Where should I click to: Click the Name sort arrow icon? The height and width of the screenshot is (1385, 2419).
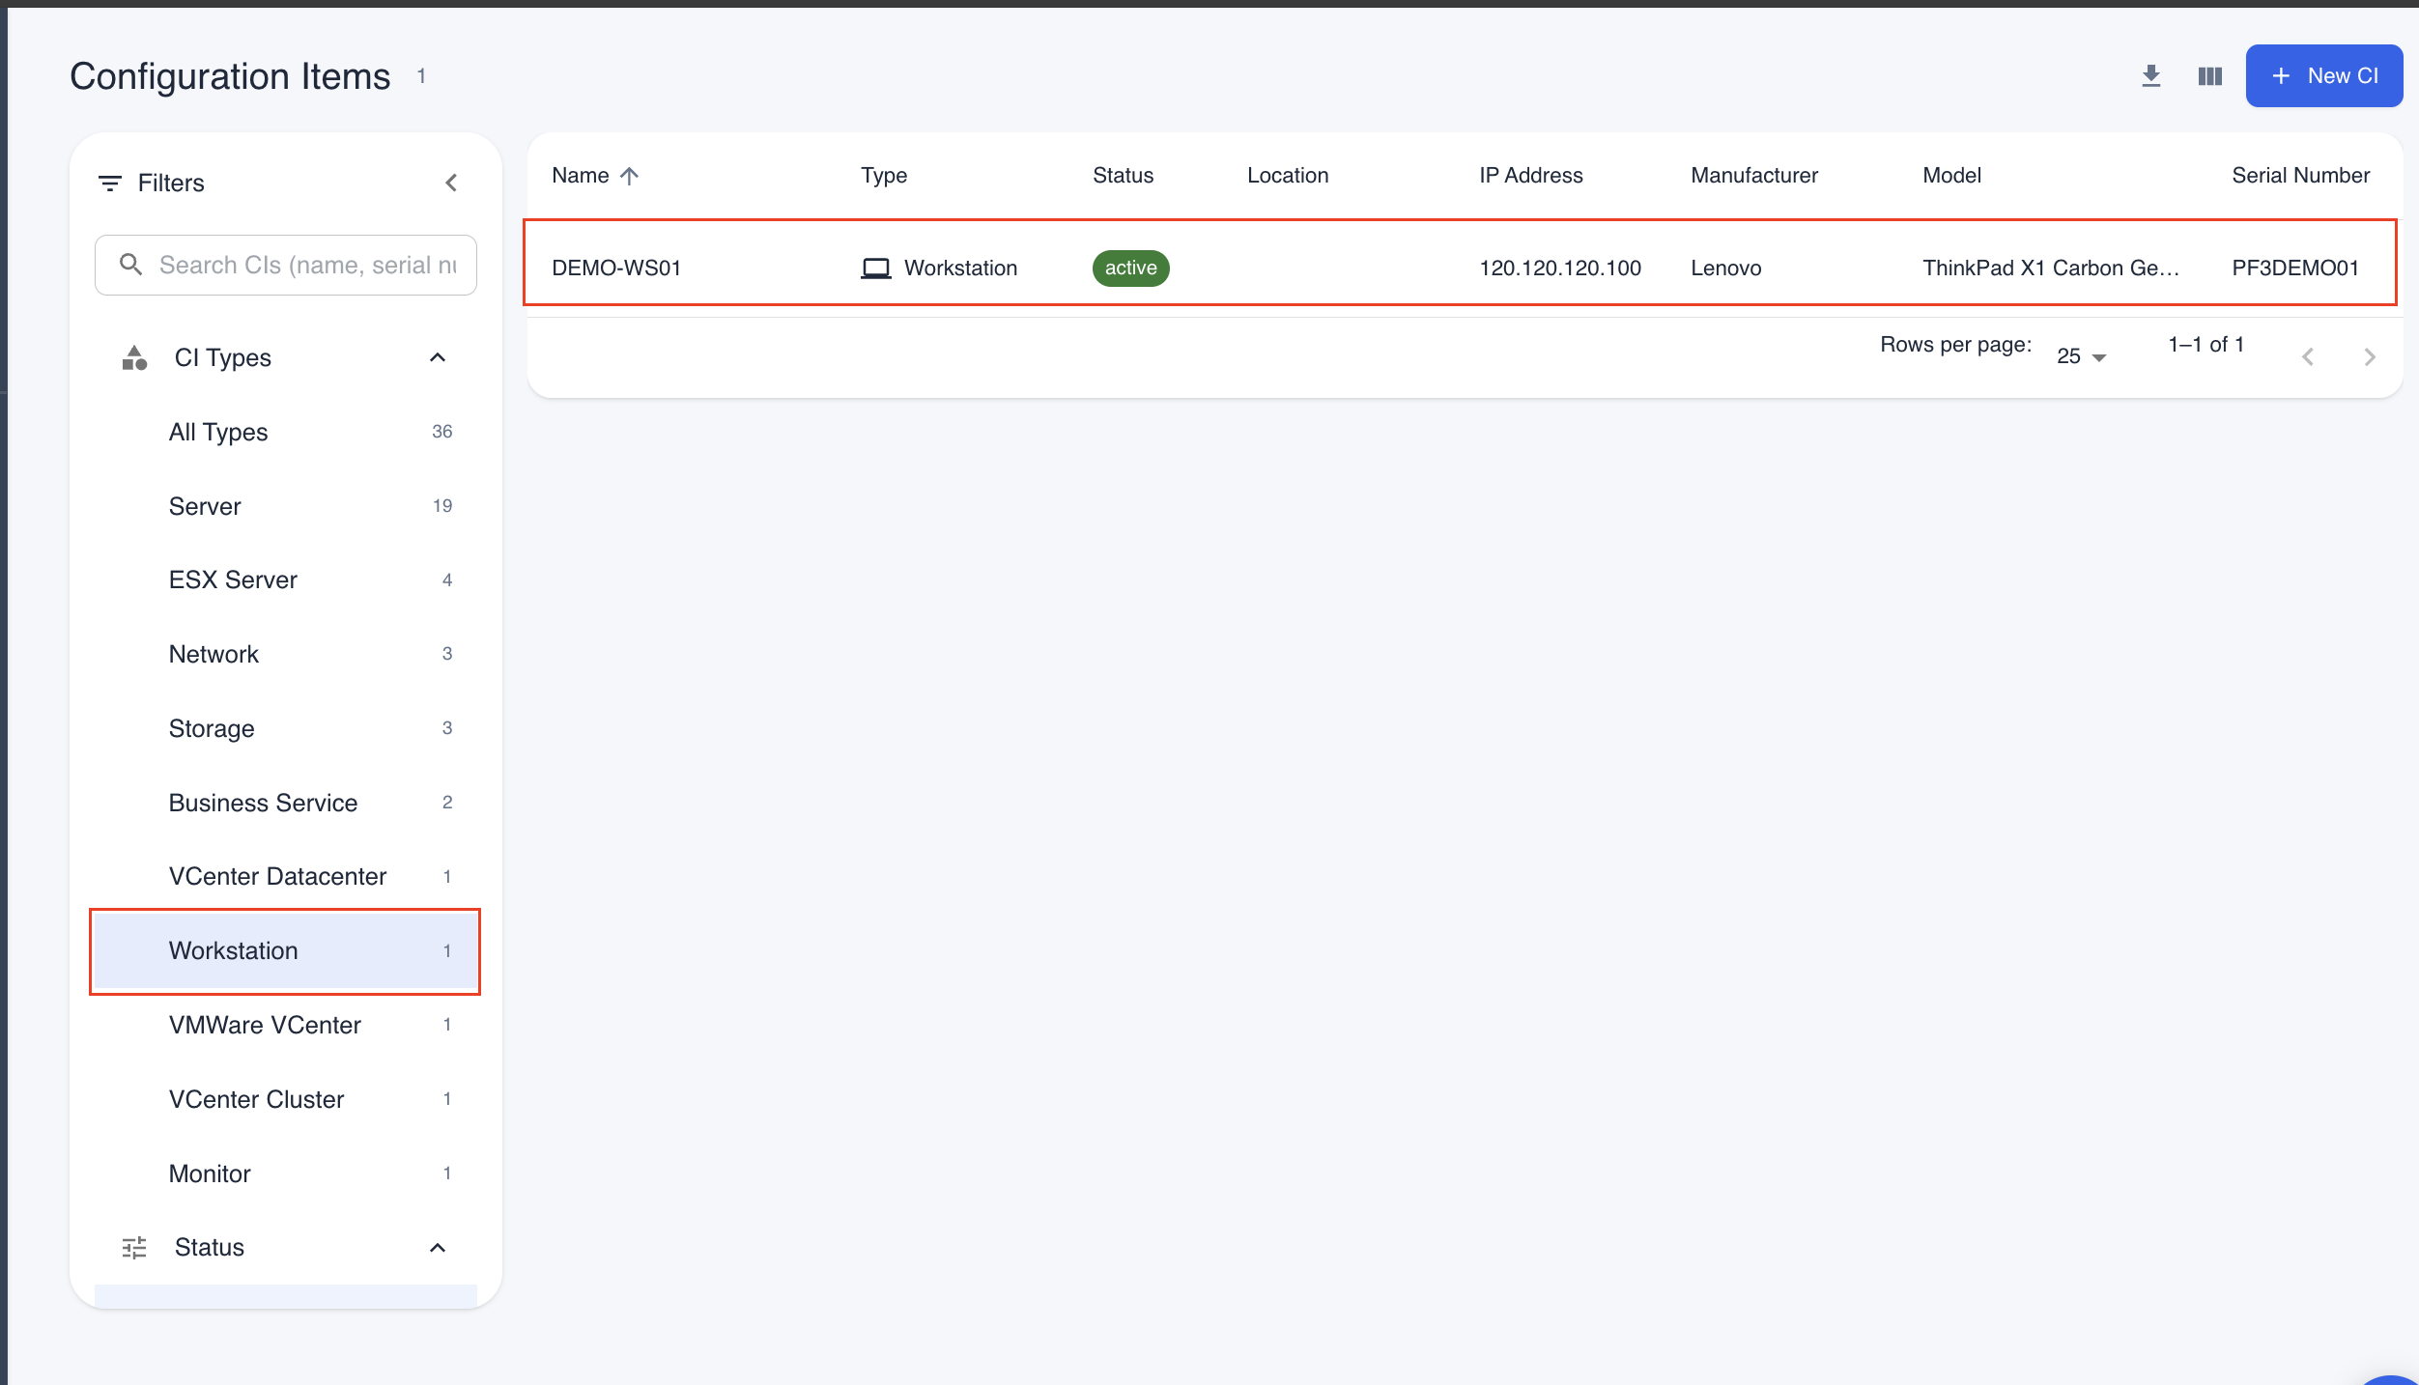click(x=629, y=176)
